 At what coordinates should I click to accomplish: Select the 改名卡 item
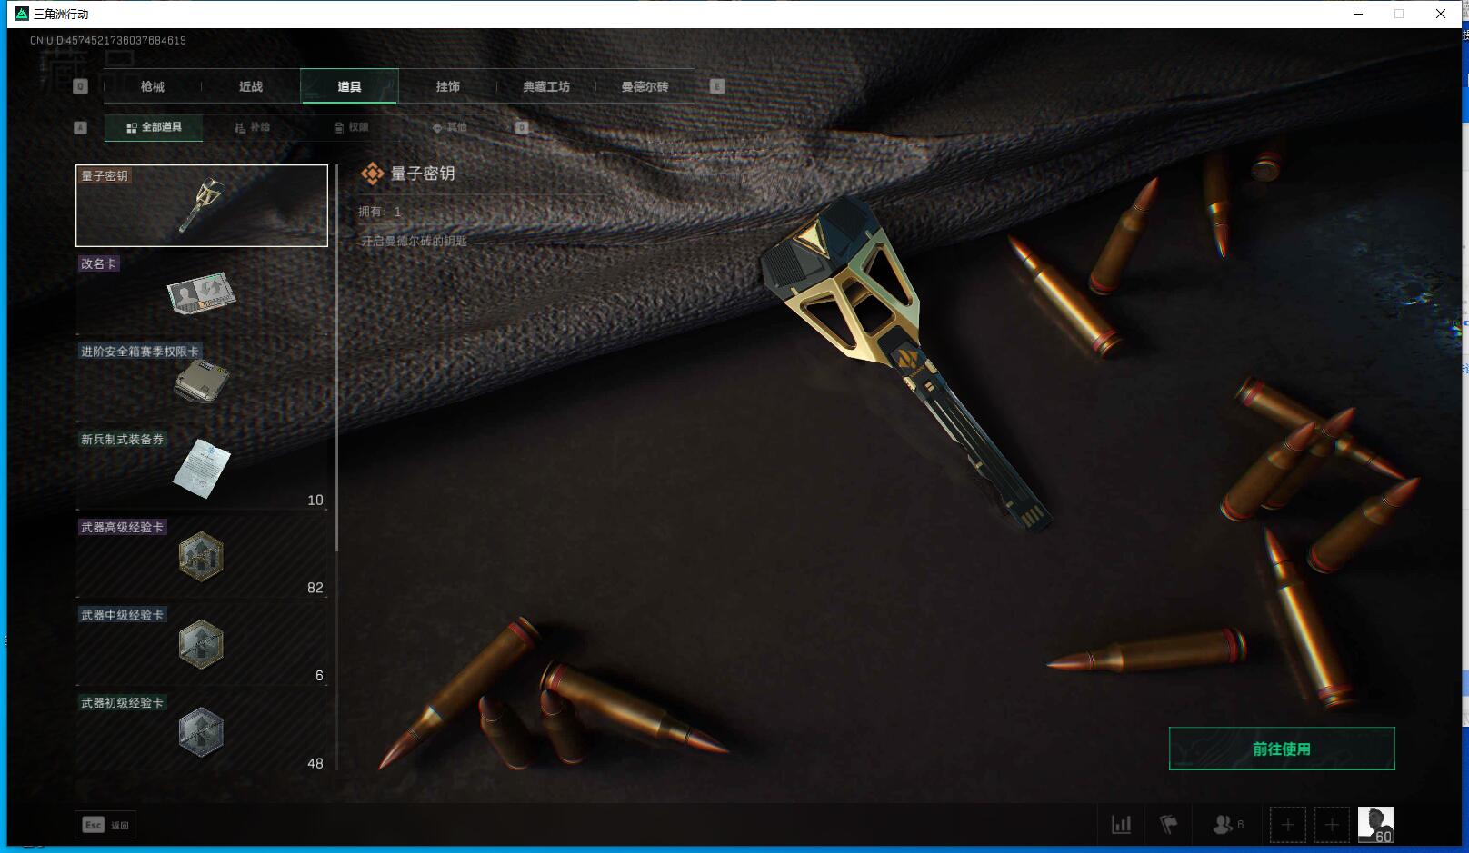(x=202, y=293)
